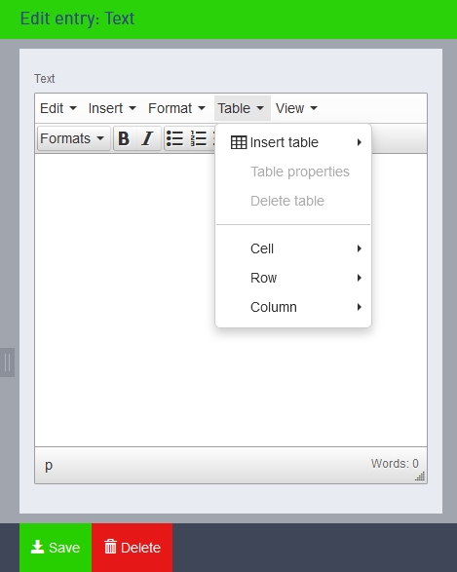Expand the Insert table submenu arrow
The height and width of the screenshot is (572, 457).
click(x=360, y=142)
